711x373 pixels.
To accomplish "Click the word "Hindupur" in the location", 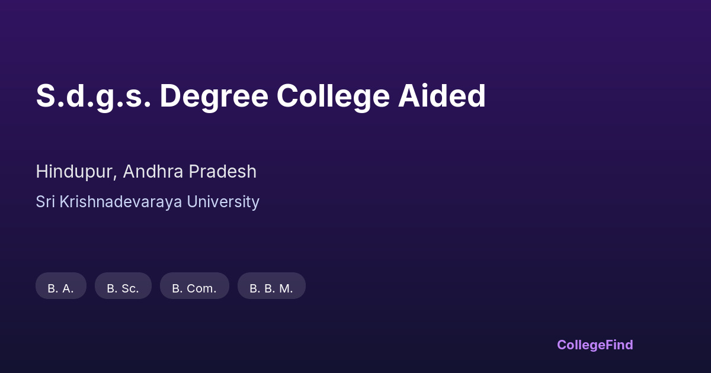I will click(75, 172).
